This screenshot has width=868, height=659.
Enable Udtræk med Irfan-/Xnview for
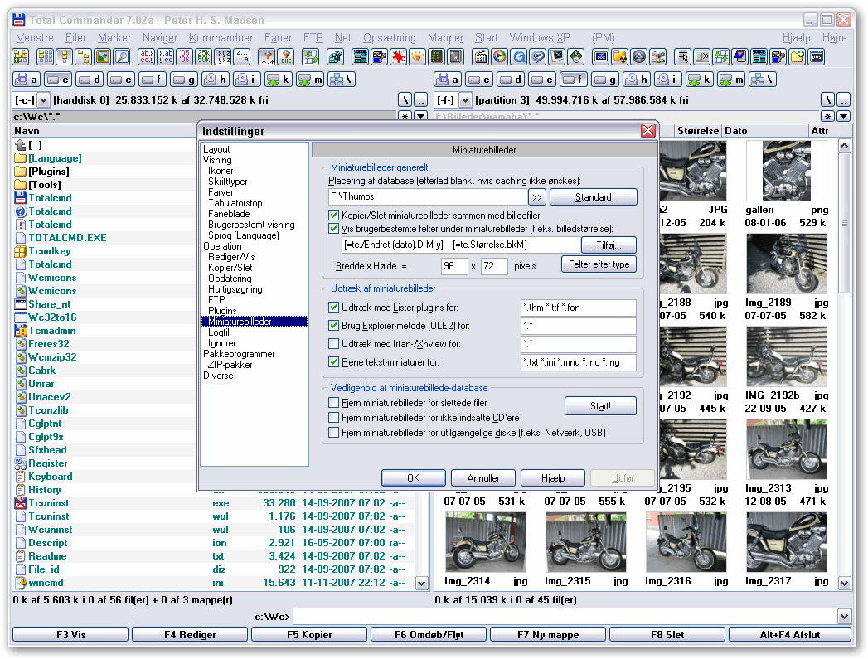pos(334,344)
